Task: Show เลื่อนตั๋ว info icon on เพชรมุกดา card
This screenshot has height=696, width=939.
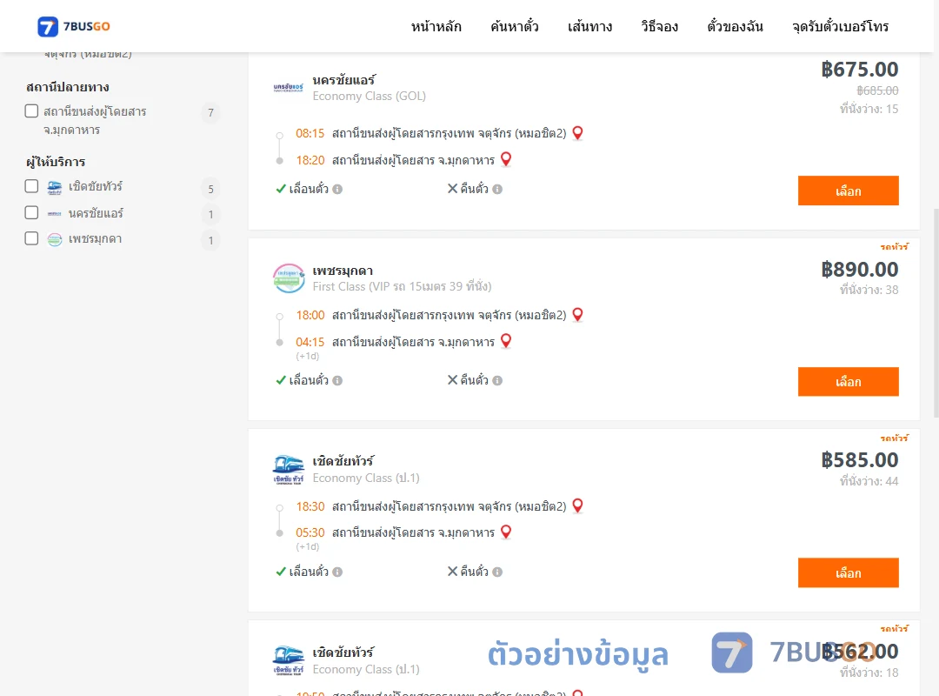Action: [x=337, y=381]
